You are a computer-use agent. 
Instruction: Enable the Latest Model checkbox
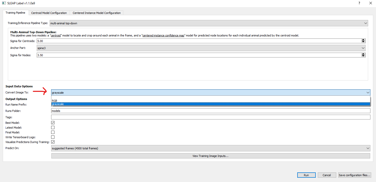point(53,127)
